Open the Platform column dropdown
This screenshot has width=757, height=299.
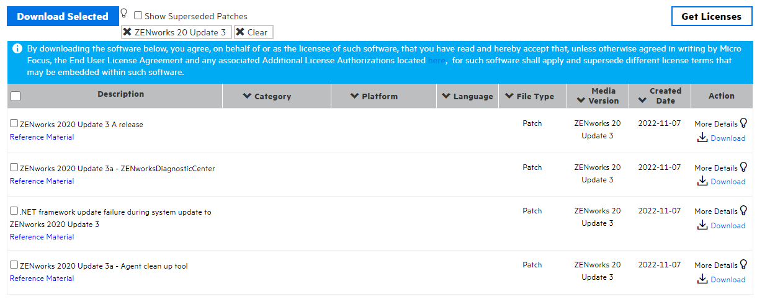pyautogui.click(x=355, y=96)
